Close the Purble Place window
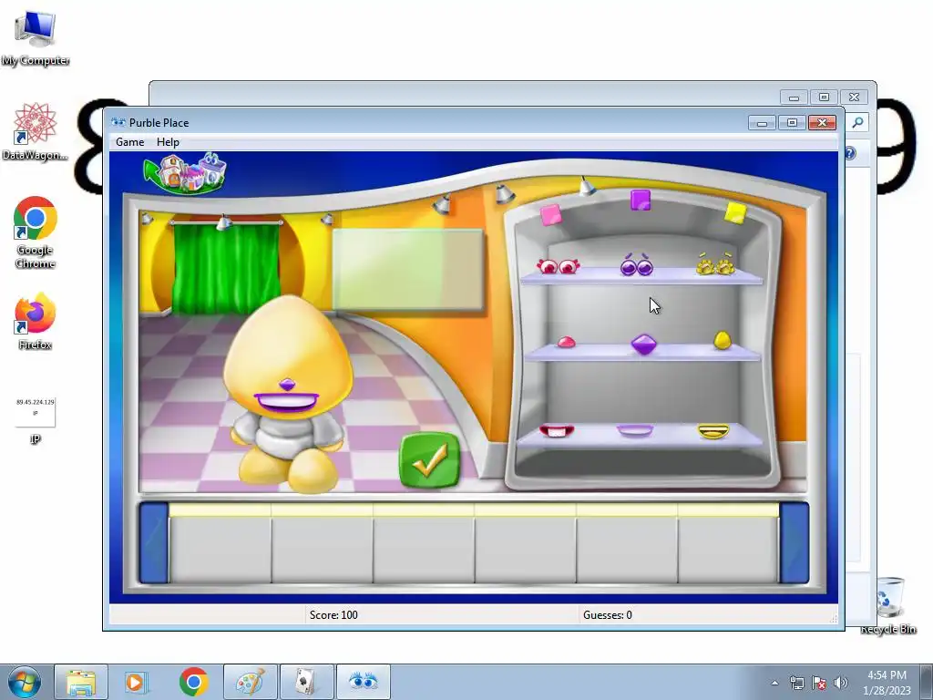This screenshot has height=700, width=933. coord(823,123)
